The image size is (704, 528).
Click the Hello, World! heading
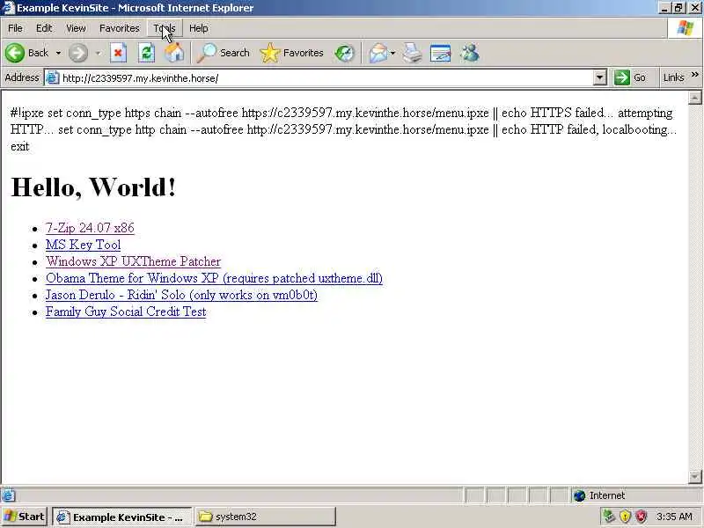pyautogui.click(x=93, y=187)
